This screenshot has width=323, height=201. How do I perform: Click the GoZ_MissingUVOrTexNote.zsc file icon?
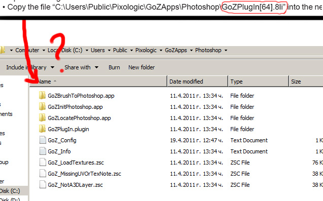pyautogui.click(x=43, y=173)
